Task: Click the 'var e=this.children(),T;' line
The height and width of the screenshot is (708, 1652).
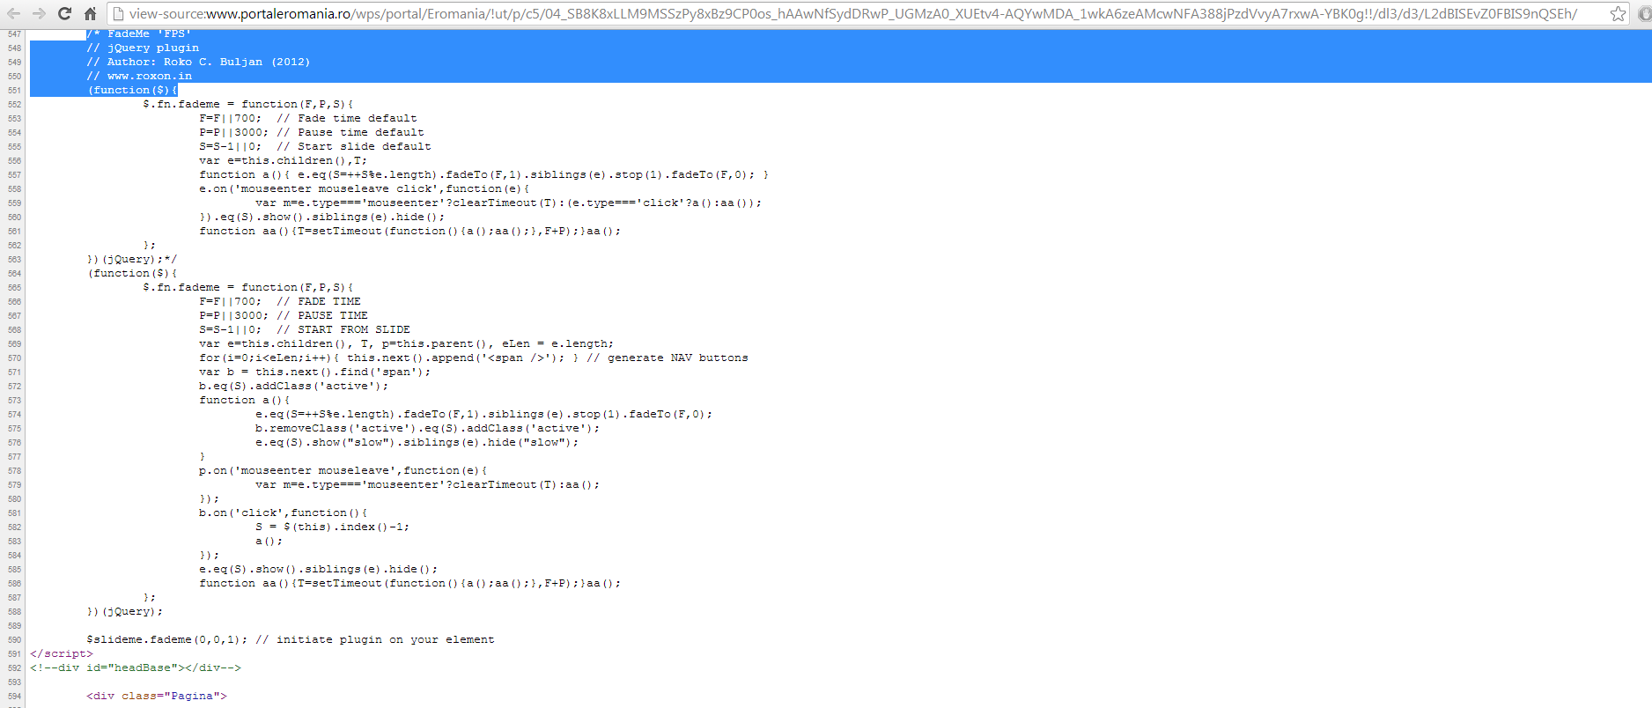Action: click(284, 160)
